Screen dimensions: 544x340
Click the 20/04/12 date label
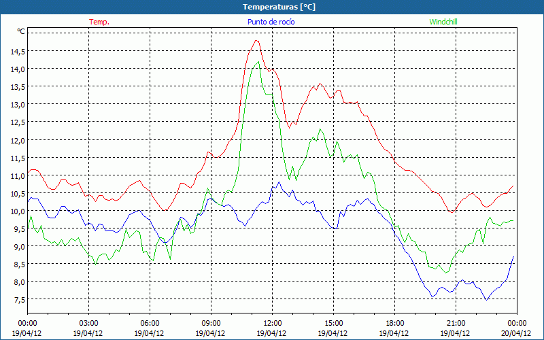tap(516, 333)
